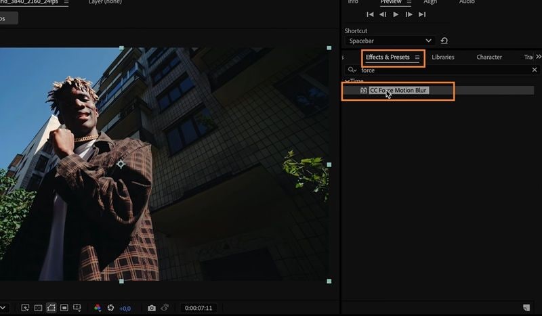Step forward one frame in Preview
The image size is (542, 316).
[x=409, y=14]
